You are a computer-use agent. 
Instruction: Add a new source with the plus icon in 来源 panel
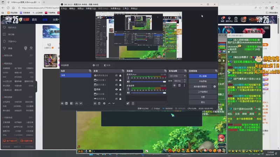coord(95,103)
